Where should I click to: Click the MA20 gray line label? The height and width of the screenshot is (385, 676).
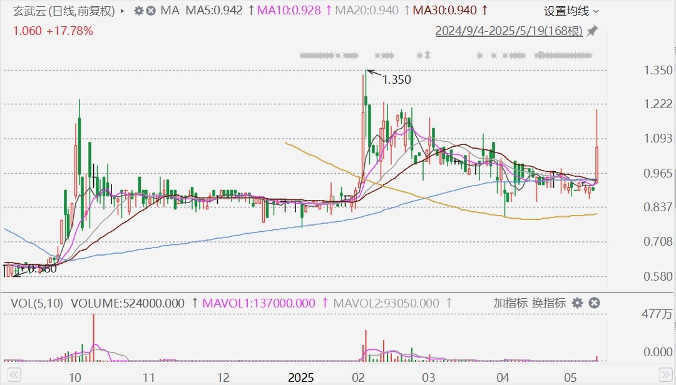point(366,11)
